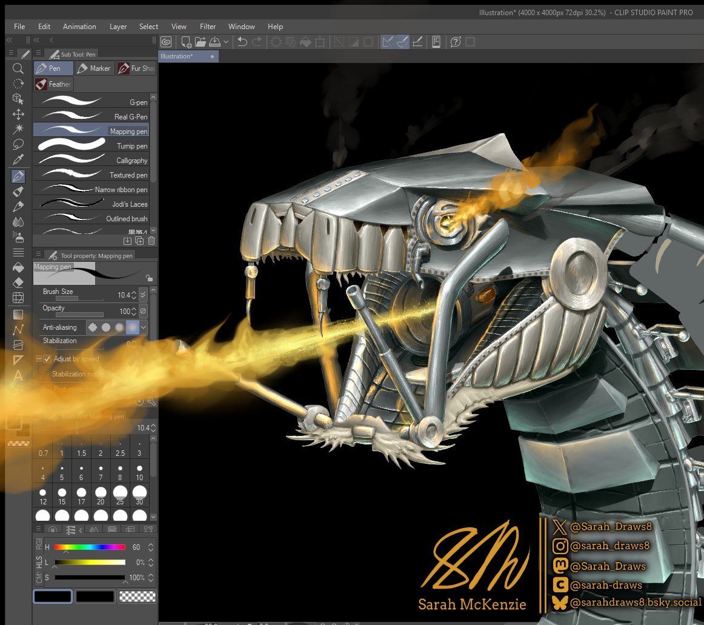
Task: Toggle the Adjust by speed checkbox
Action: pos(48,358)
